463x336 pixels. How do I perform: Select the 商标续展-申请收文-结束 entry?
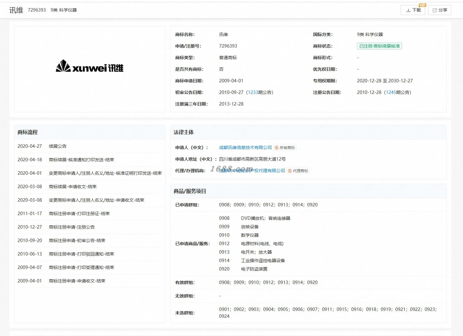[90, 187]
